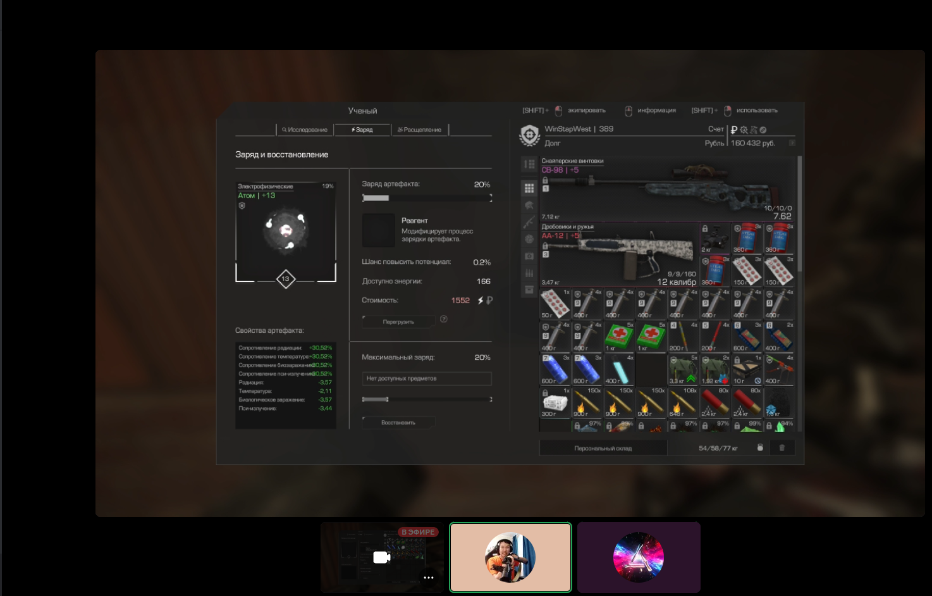Image resolution: width=932 pixels, height=596 pixels.
Task: Open the Расщепление tab
Action: [420, 130]
